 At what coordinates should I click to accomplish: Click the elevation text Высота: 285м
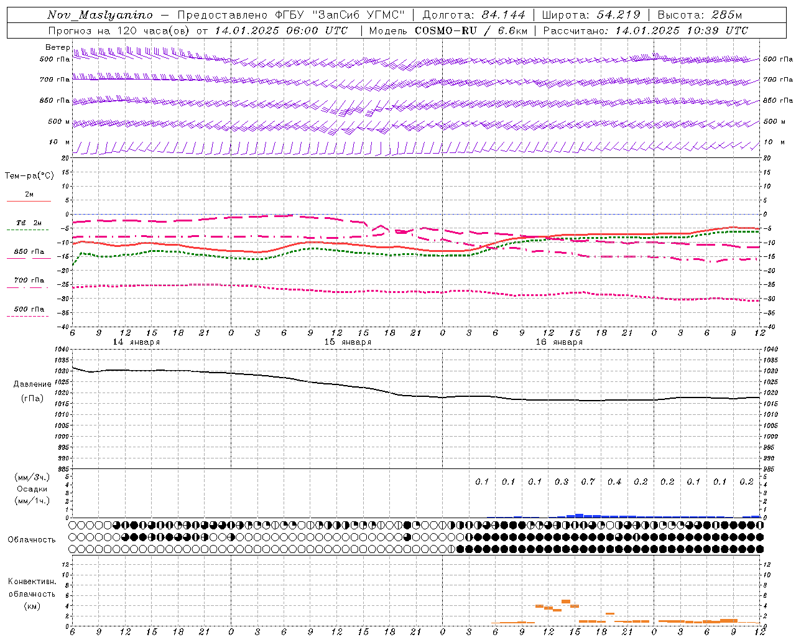pos(700,15)
